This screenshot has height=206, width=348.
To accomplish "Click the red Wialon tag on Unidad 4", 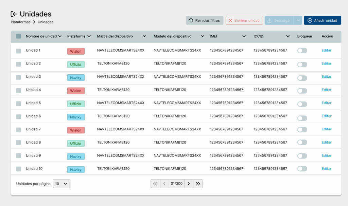I will coord(76,91).
